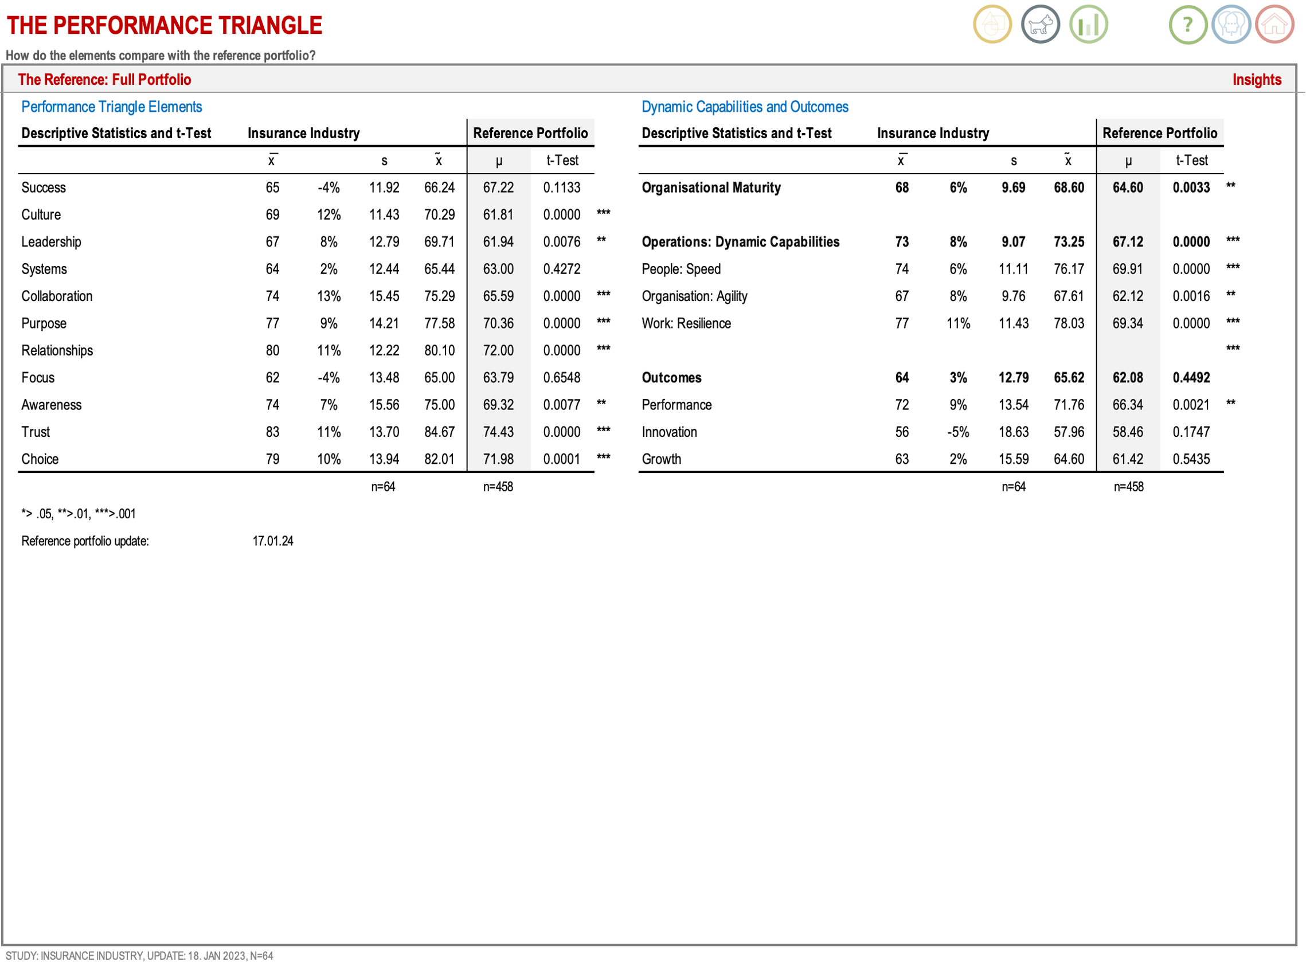This screenshot has width=1306, height=962.
Task: Click the People: Speed row label
Action: tap(681, 269)
